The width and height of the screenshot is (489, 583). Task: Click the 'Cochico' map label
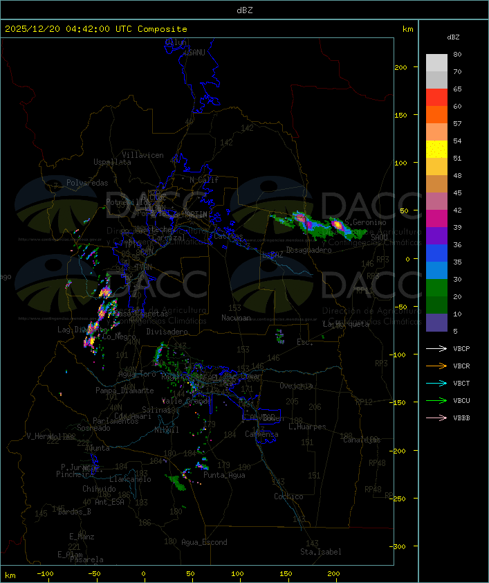point(288,496)
